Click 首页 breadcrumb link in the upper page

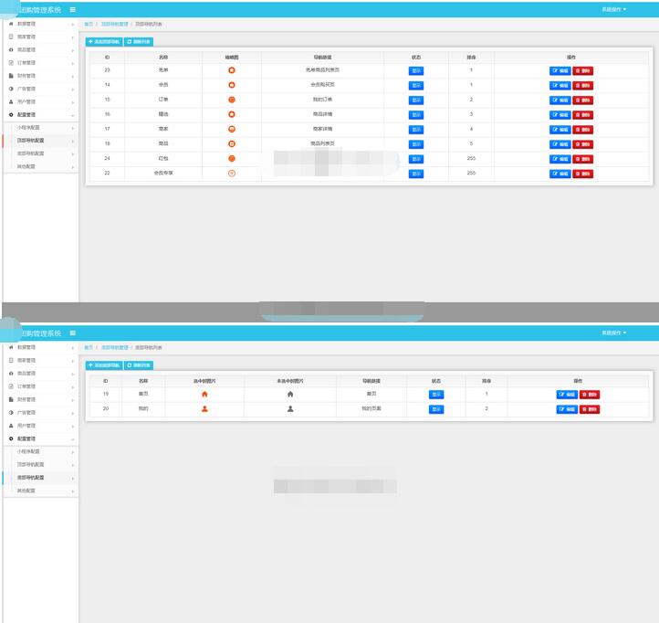pyautogui.click(x=89, y=23)
